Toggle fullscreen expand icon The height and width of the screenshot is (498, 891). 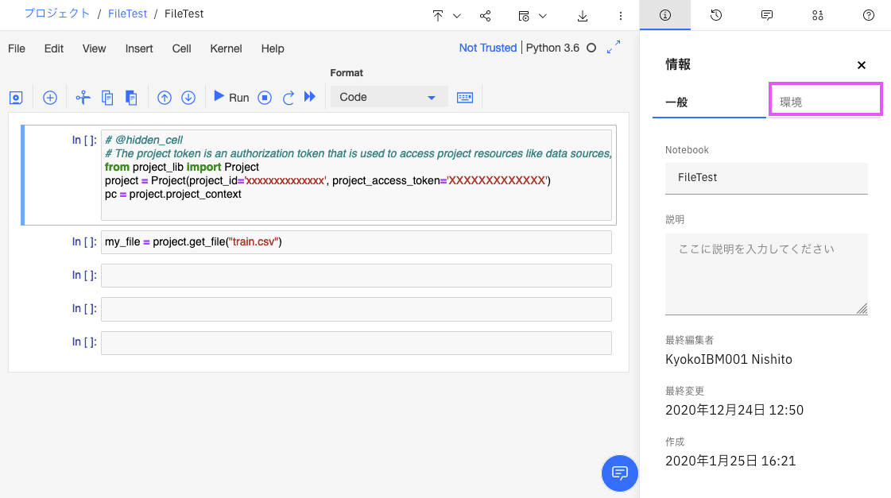pyautogui.click(x=614, y=47)
